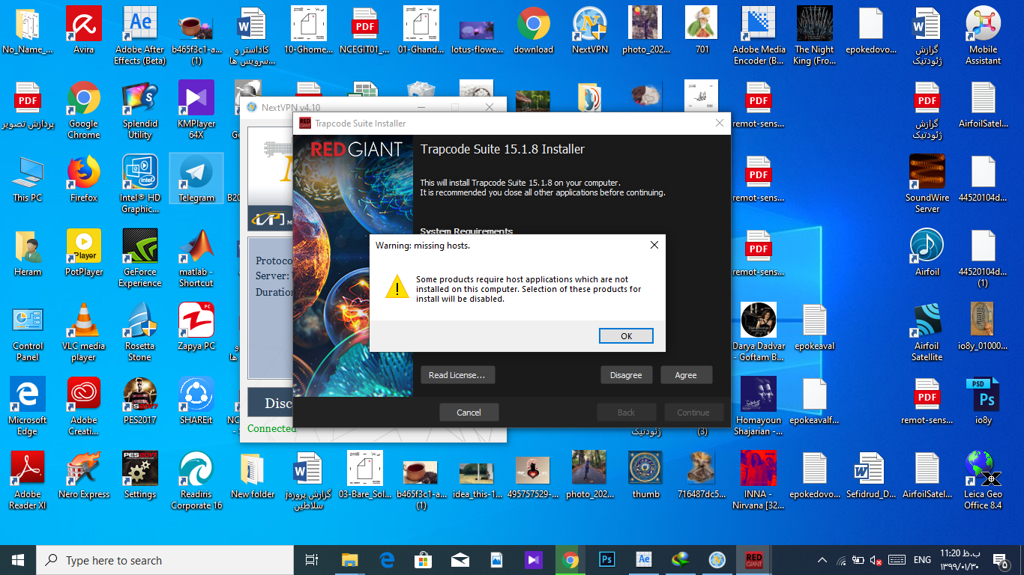Select Adobe Creative Cloud desktop icon
1024x575 pixels.
click(84, 407)
